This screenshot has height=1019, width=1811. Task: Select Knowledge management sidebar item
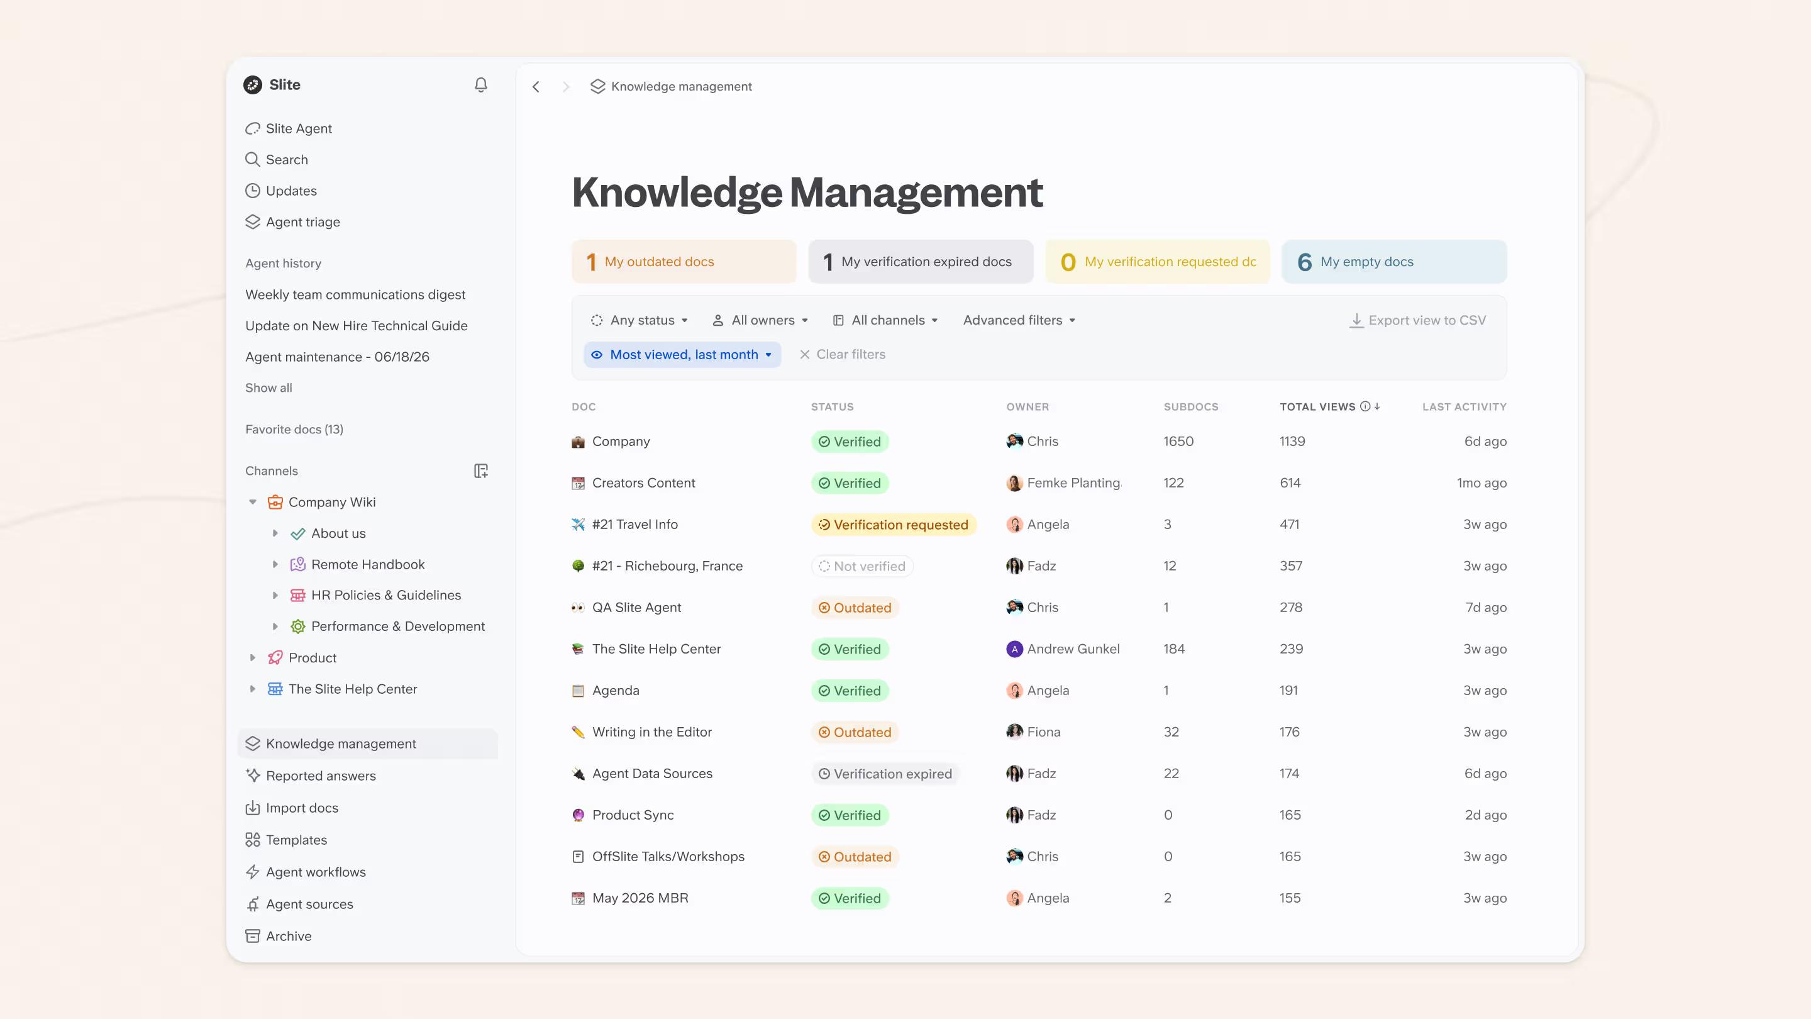368,744
